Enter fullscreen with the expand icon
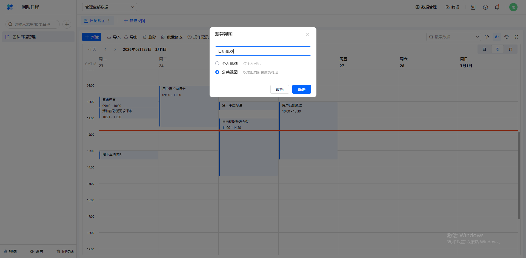This screenshot has width=526, height=258. 516,37
